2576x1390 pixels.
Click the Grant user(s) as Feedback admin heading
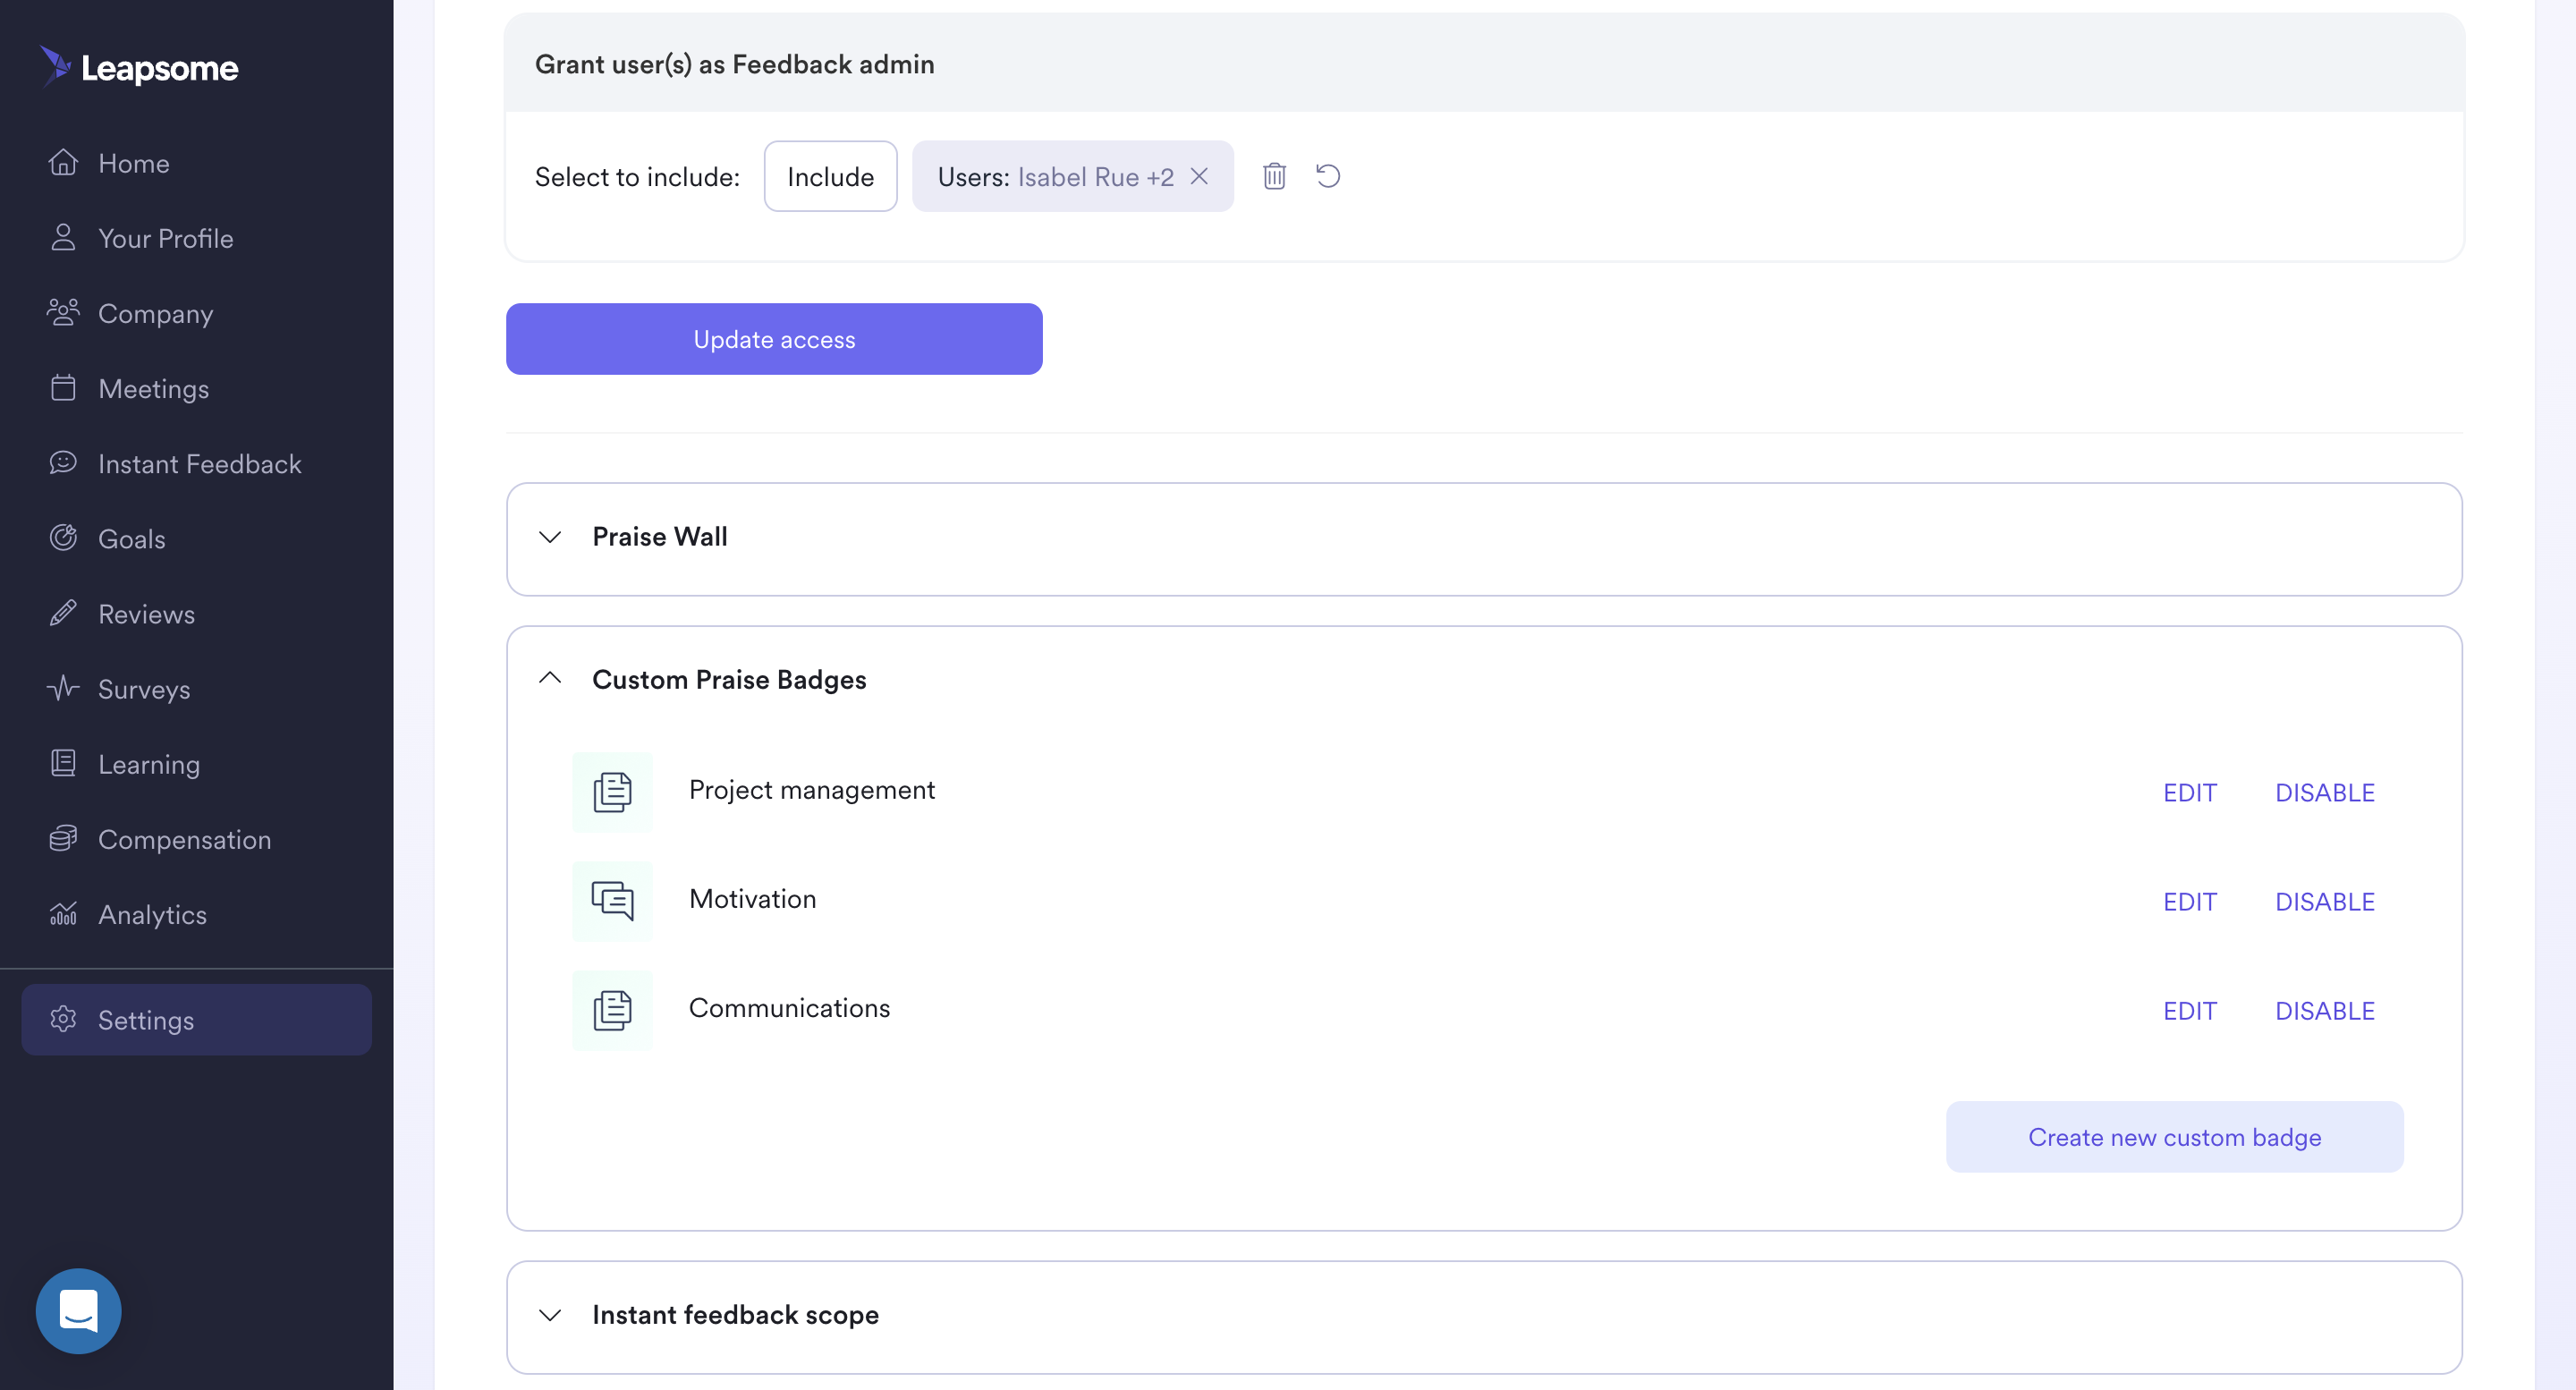click(735, 64)
